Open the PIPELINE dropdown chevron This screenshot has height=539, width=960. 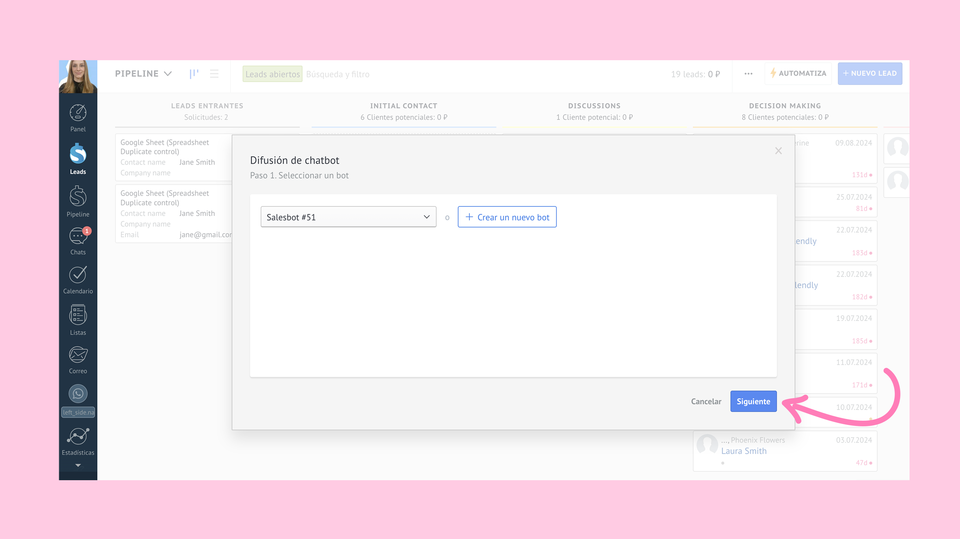click(x=168, y=74)
